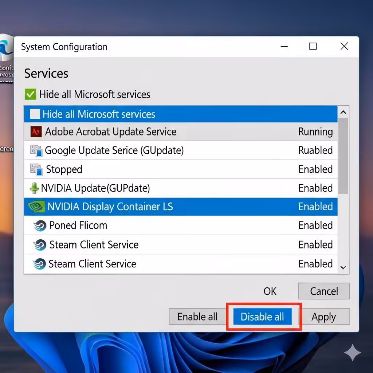Maximize the System Configuration window
The height and width of the screenshot is (373, 373).
coord(313,46)
